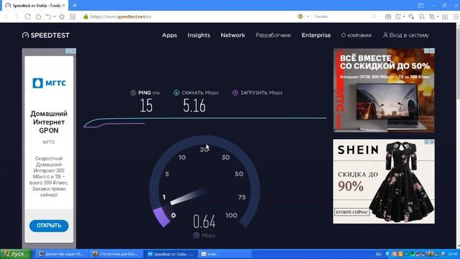Click the browser back arrow

click(6, 17)
